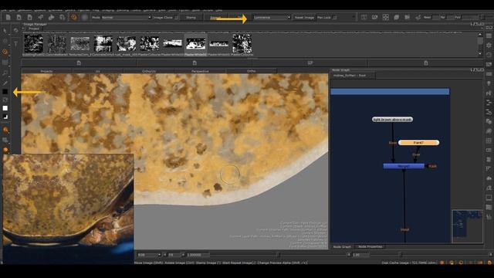Click the Near clipping value field

click(x=435, y=17)
